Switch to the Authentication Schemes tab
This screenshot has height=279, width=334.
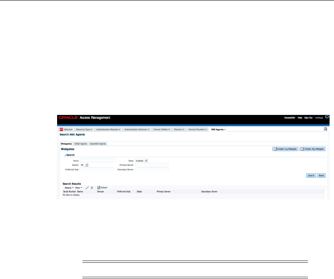point(136,129)
